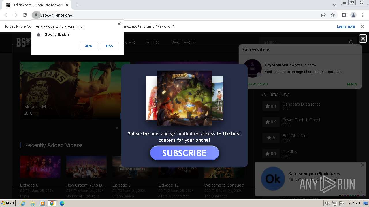Click the Cryptoslord avatar in Conversations
The width and height of the screenshot is (369, 207).
tap(253, 68)
